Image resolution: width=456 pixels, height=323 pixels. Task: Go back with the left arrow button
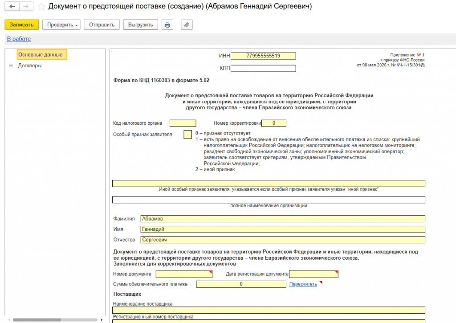point(12,6)
